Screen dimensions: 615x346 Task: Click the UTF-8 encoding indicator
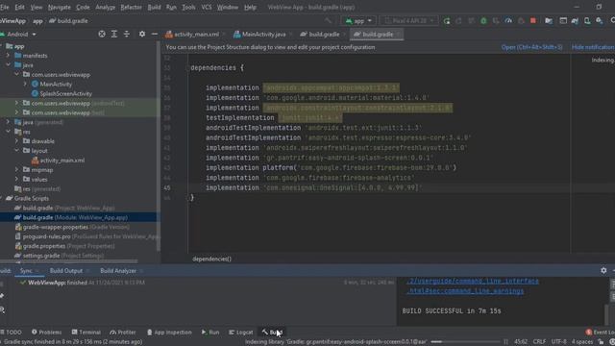click(558, 342)
